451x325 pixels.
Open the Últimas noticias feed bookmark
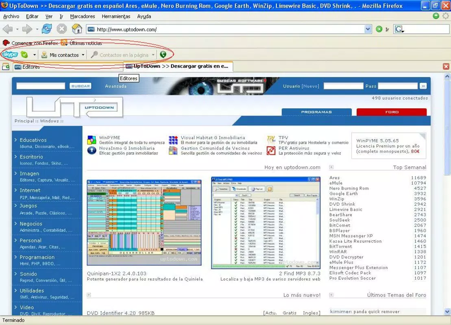pyautogui.click(x=82, y=43)
